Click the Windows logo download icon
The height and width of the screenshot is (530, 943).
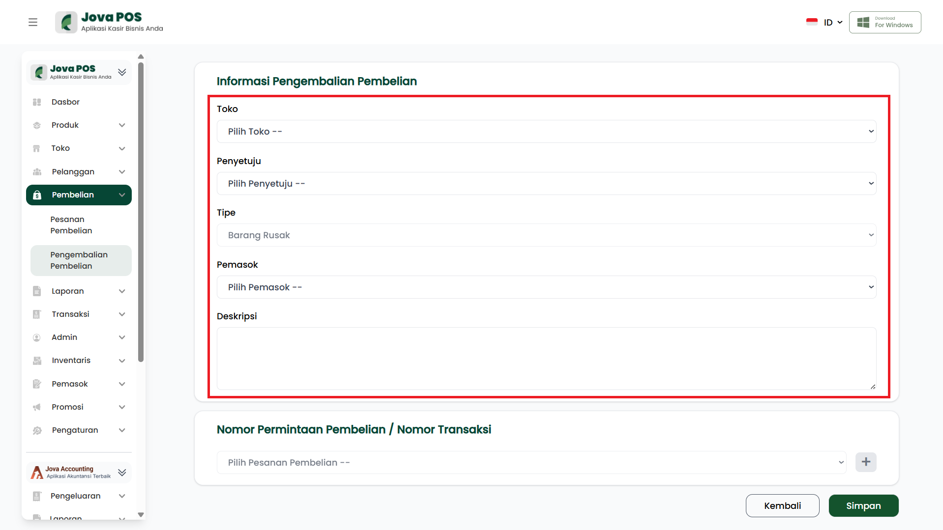click(x=863, y=22)
